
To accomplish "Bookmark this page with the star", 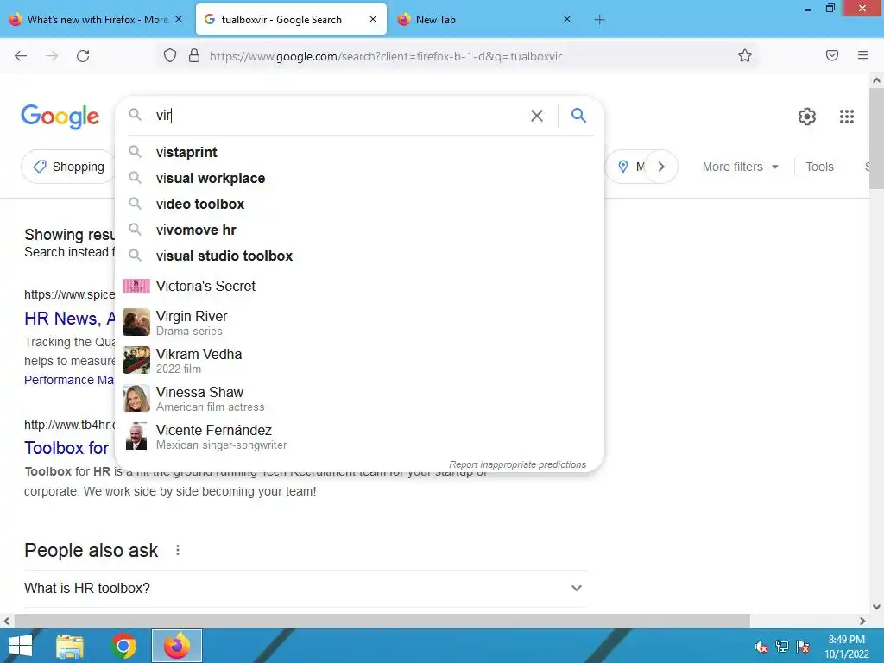I will click(745, 55).
